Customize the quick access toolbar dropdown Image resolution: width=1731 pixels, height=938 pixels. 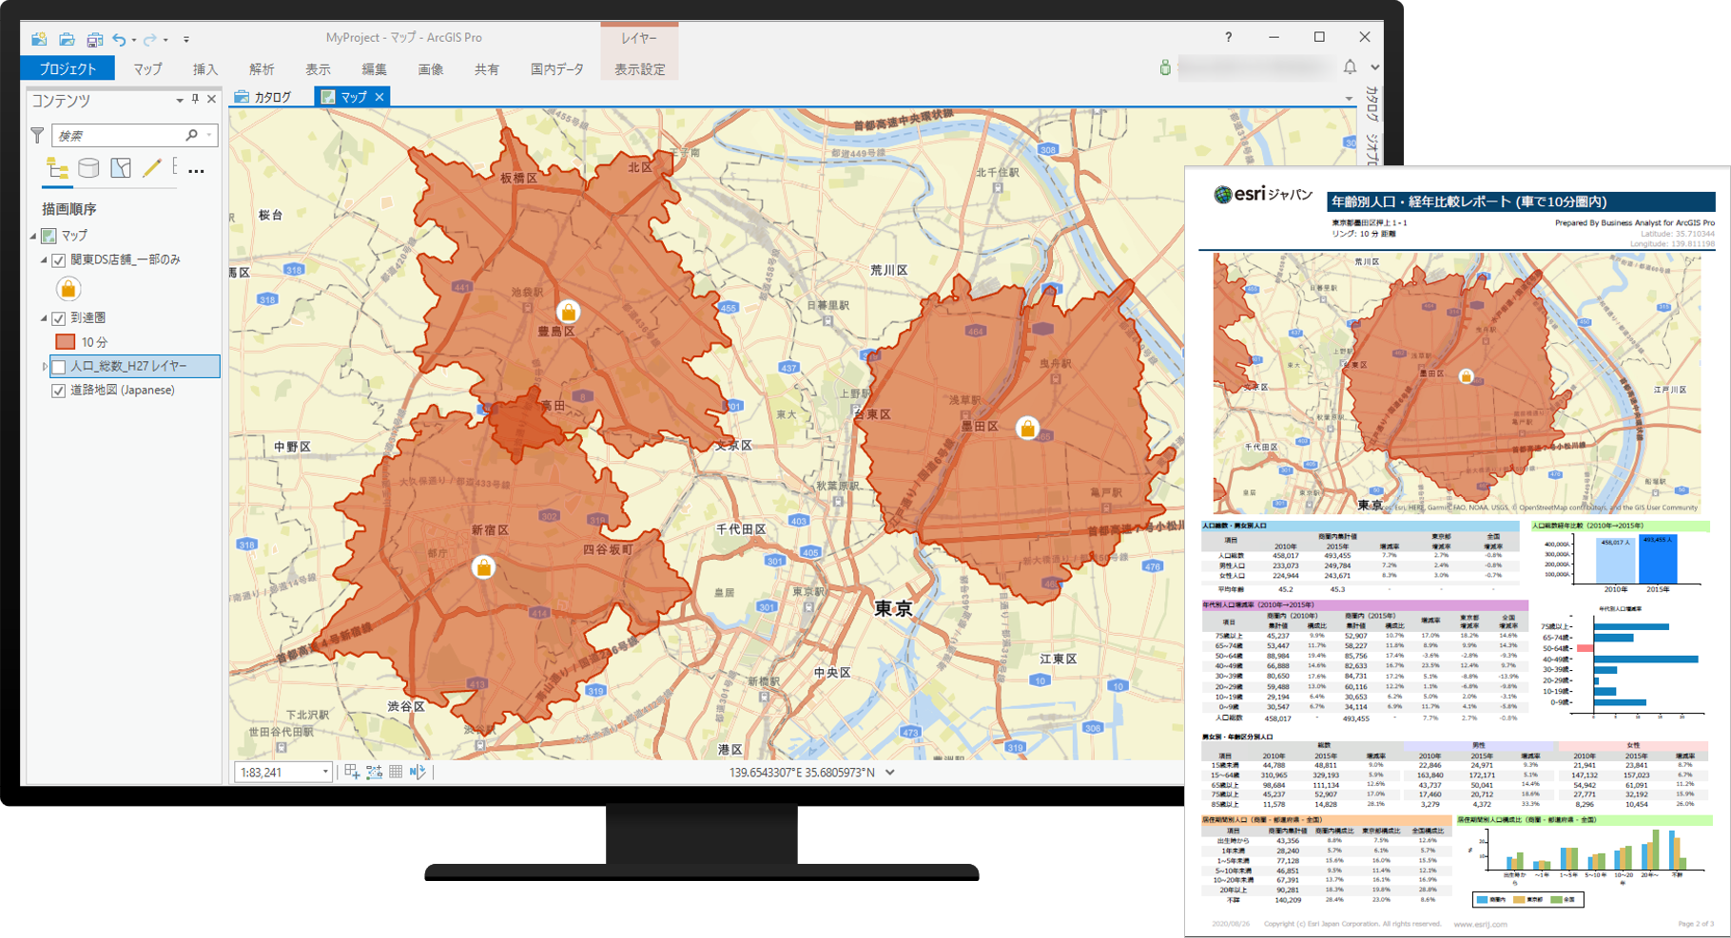pyautogui.click(x=186, y=40)
